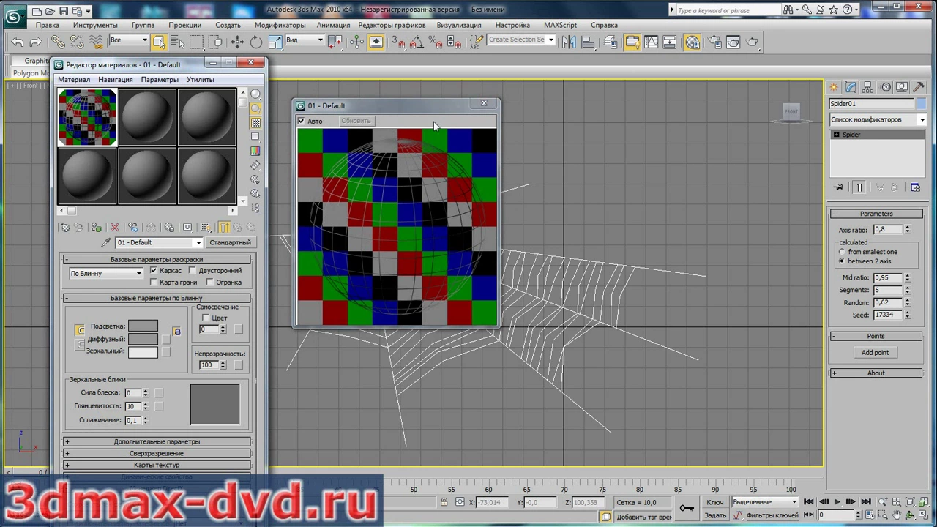Open the Hierarchy command panel tab

tap(868, 87)
